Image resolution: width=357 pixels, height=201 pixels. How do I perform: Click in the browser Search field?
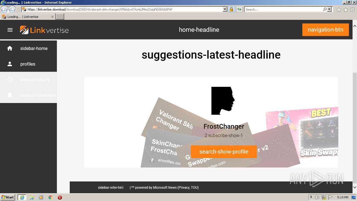pos(283,9)
